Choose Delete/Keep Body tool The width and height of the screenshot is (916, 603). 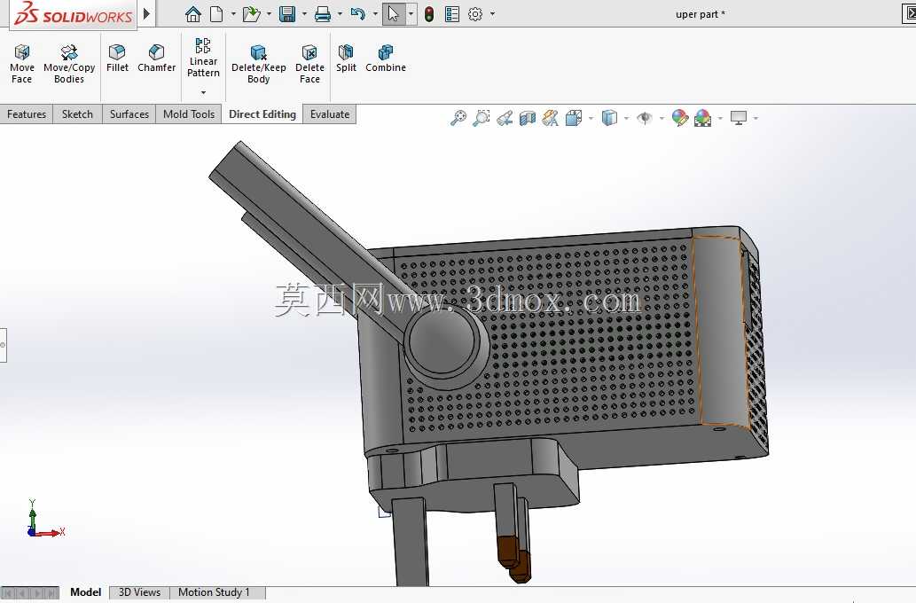(x=258, y=64)
